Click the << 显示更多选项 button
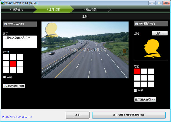Viewport: 171px width, 122px height. point(14,86)
